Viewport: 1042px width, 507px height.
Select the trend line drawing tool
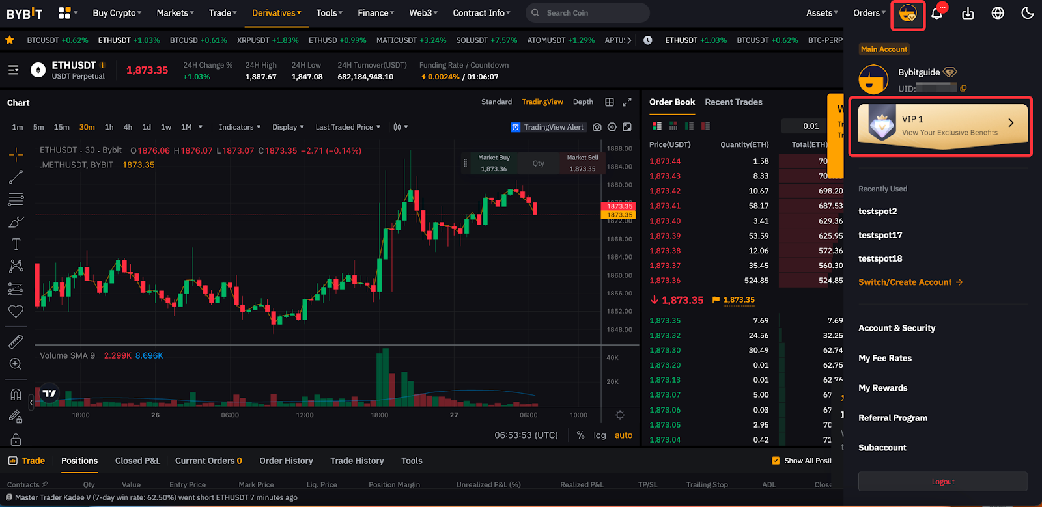[x=16, y=177]
